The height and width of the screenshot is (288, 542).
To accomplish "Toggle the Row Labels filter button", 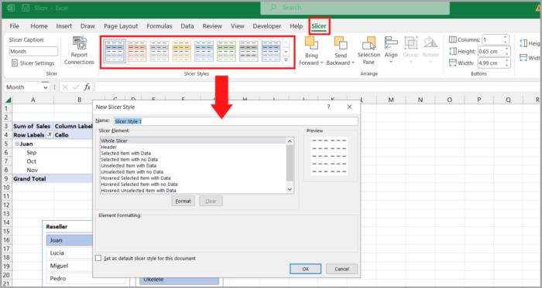I will [x=49, y=135].
